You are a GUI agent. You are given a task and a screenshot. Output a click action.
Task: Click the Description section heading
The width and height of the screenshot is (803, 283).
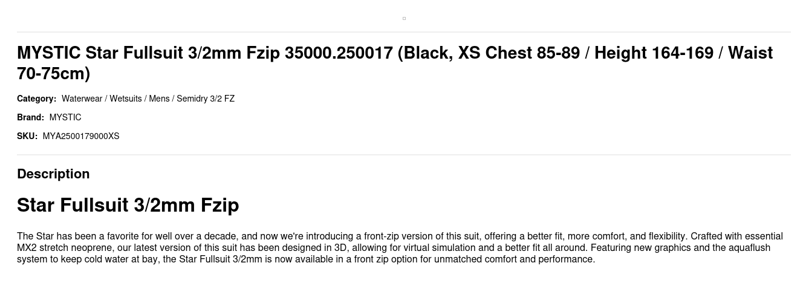[x=53, y=174]
